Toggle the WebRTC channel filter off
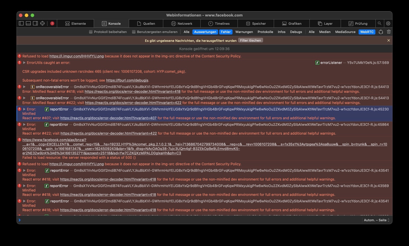409x246 pixels. [x=367, y=32]
